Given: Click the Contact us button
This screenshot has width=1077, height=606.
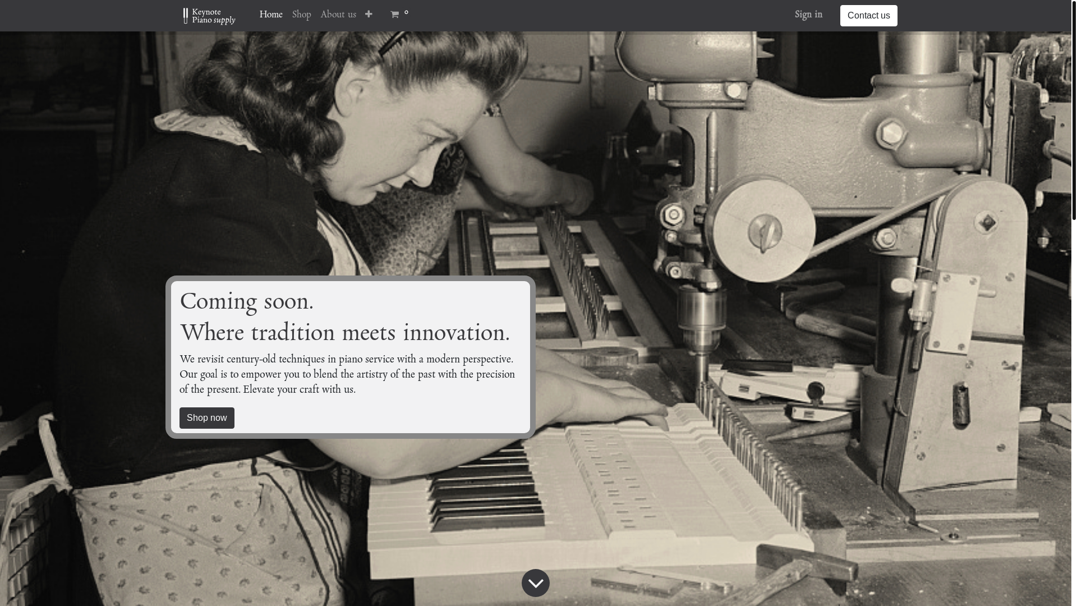Looking at the screenshot, I should point(868,16).
